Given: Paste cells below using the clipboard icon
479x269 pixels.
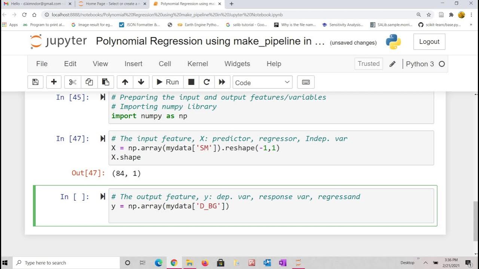Looking at the screenshot, I should point(106,82).
